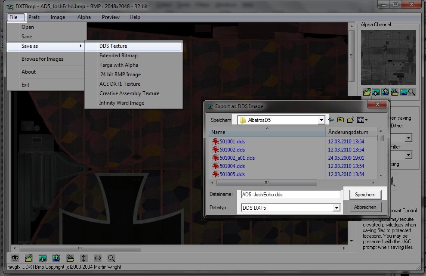
Task: Create a new folder in export dialog
Action: pyautogui.click(x=351, y=120)
